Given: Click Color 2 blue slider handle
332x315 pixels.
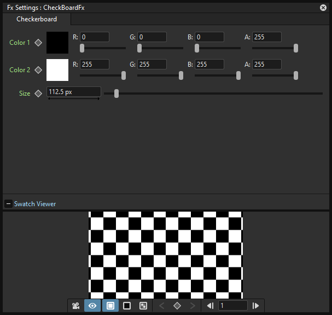Looking at the screenshot, I should (x=238, y=75).
